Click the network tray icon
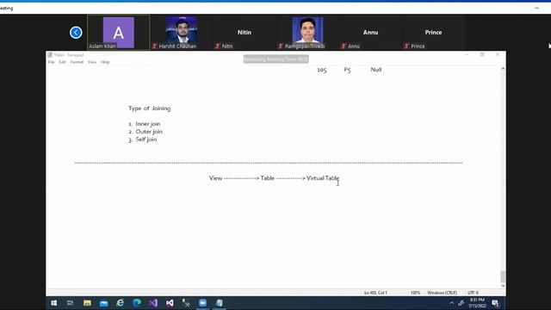Image resolution: width=551 pixels, height=310 pixels. pos(461,303)
